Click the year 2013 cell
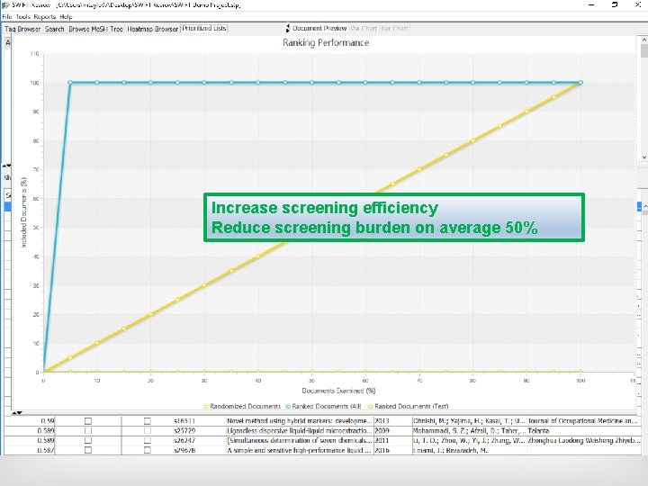The width and height of the screenshot is (648, 486). click(x=382, y=421)
